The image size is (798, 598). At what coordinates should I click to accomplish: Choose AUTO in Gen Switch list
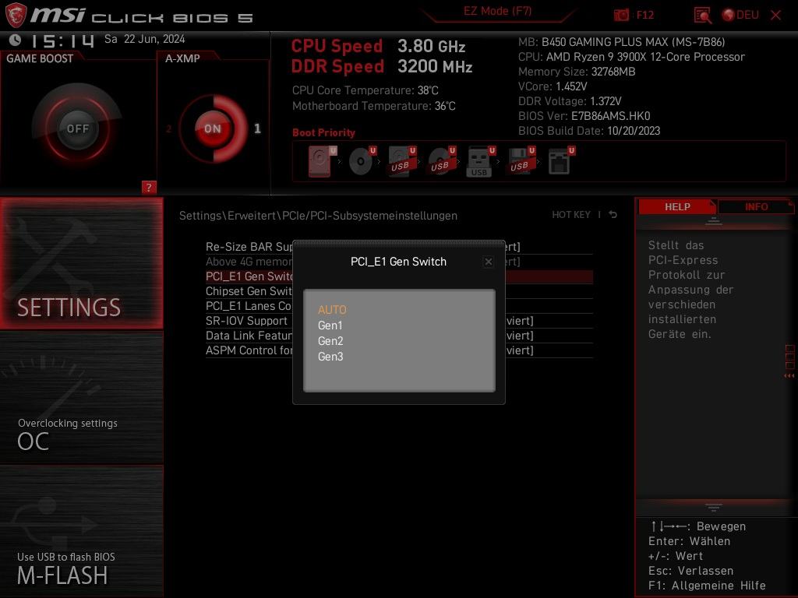(x=332, y=310)
